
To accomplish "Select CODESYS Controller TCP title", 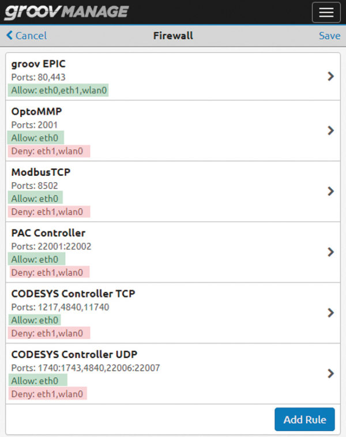I will pos(73,294).
